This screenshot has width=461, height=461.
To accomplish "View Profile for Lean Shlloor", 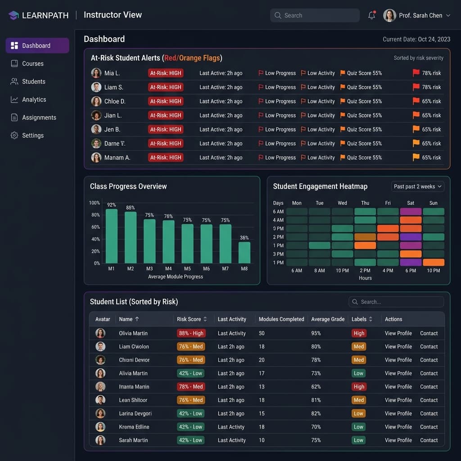I will (x=398, y=400).
